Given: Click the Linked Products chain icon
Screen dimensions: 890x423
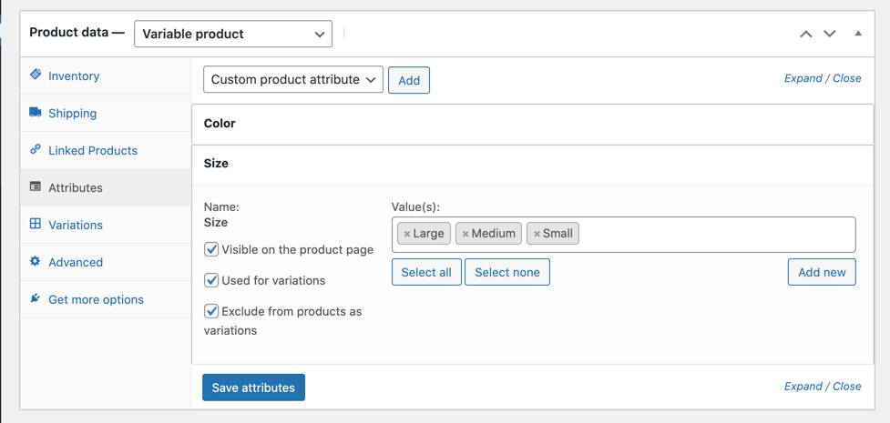Looking at the screenshot, I should tap(36, 150).
